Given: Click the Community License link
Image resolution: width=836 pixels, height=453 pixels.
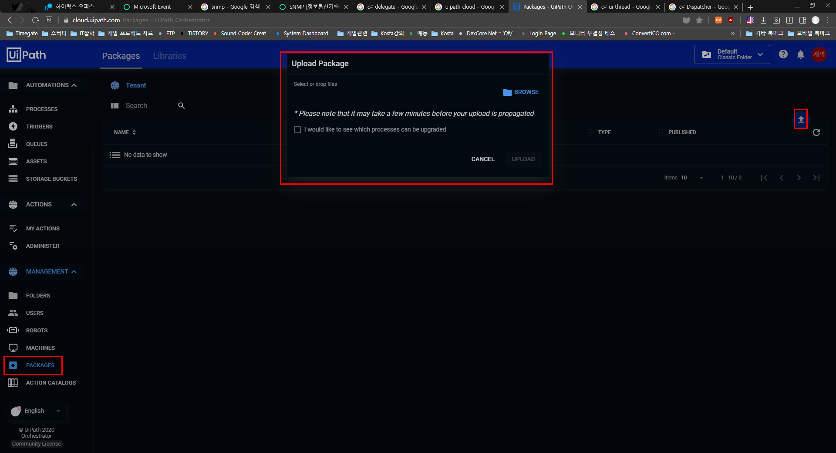Looking at the screenshot, I should coord(37,444).
